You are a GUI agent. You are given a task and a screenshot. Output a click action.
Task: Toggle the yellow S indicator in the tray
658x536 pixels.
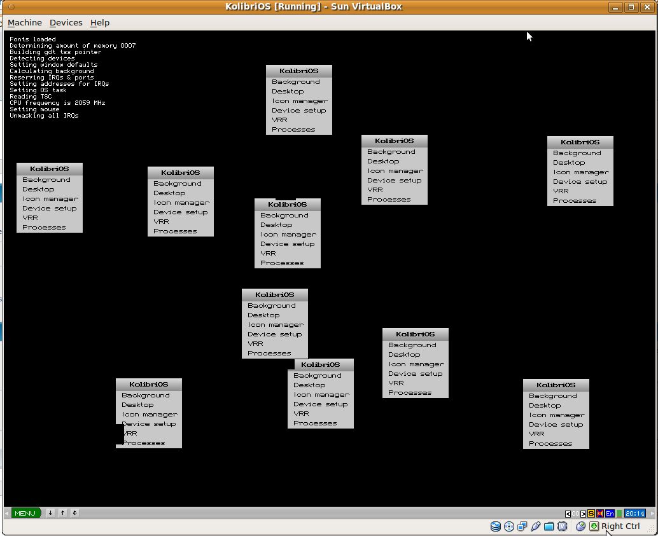pos(591,513)
